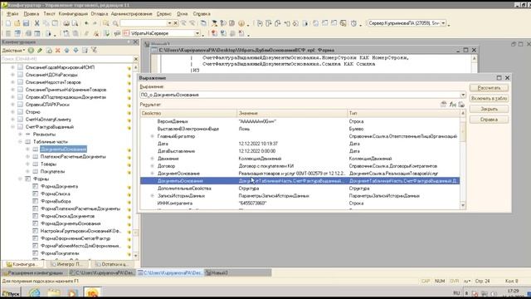This screenshot has height=299, width=531.
Task: Click the 1C application icon on the taskbar
Action: pyautogui.click(x=92, y=292)
